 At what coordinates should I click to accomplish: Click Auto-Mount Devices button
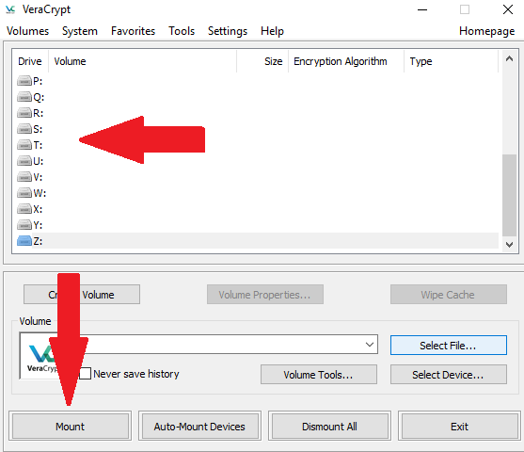coord(199,427)
